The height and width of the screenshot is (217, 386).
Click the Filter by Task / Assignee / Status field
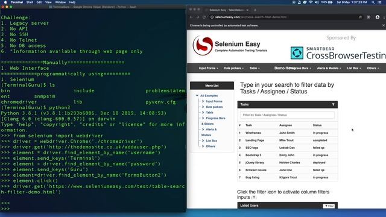tap(287, 115)
